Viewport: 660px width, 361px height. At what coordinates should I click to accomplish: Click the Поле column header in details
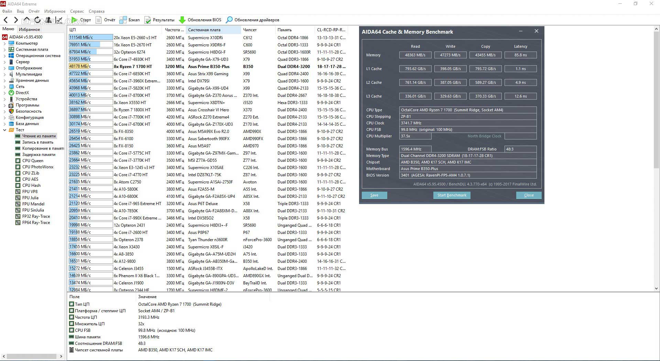(x=102, y=297)
